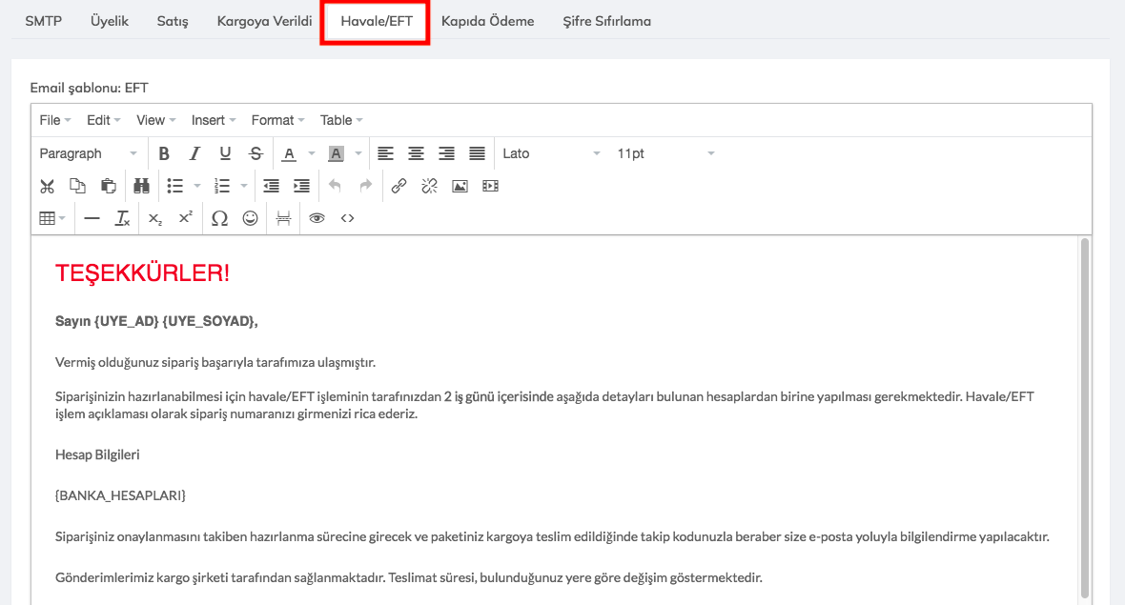Switch to the Kapıda Ödeme tab
This screenshot has width=1125, height=605.
(488, 20)
